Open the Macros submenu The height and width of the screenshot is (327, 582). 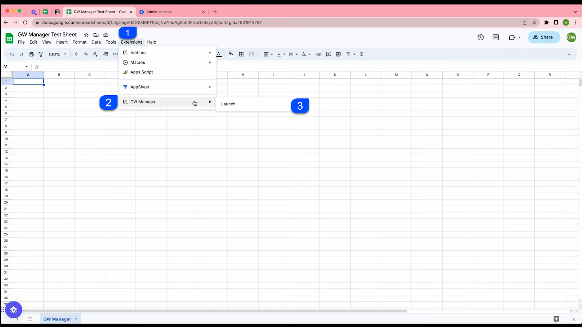[x=167, y=62]
